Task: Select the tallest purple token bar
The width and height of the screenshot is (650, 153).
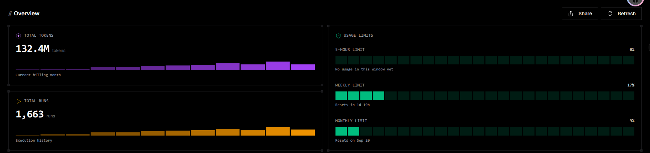Action: pos(278,66)
